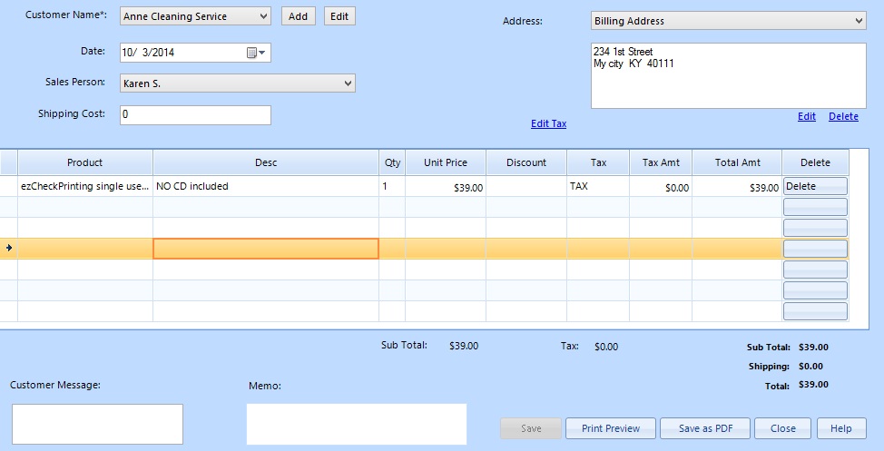The width and height of the screenshot is (884, 451).
Task: Expand the Customer Name dropdown
Action: click(263, 16)
